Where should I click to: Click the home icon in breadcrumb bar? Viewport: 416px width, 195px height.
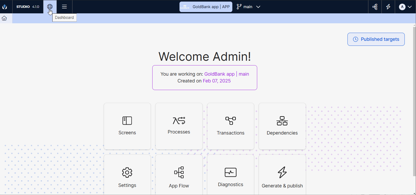coord(4,18)
